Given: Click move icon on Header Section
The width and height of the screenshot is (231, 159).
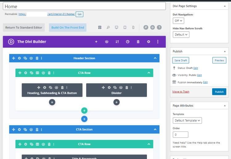Looking at the screenshot, I should (14, 58).
